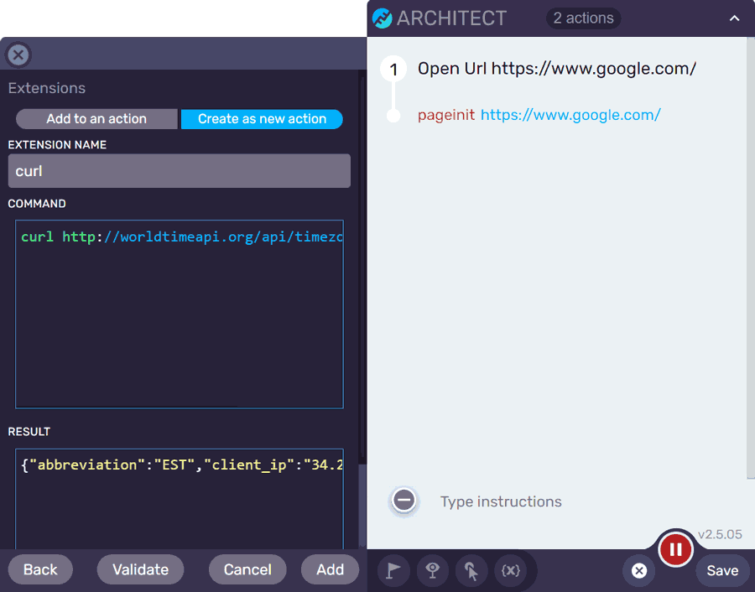This screenshot has width=755, height=592.
Task: Select the 'Create as new action' option
Action: point(262,119)
